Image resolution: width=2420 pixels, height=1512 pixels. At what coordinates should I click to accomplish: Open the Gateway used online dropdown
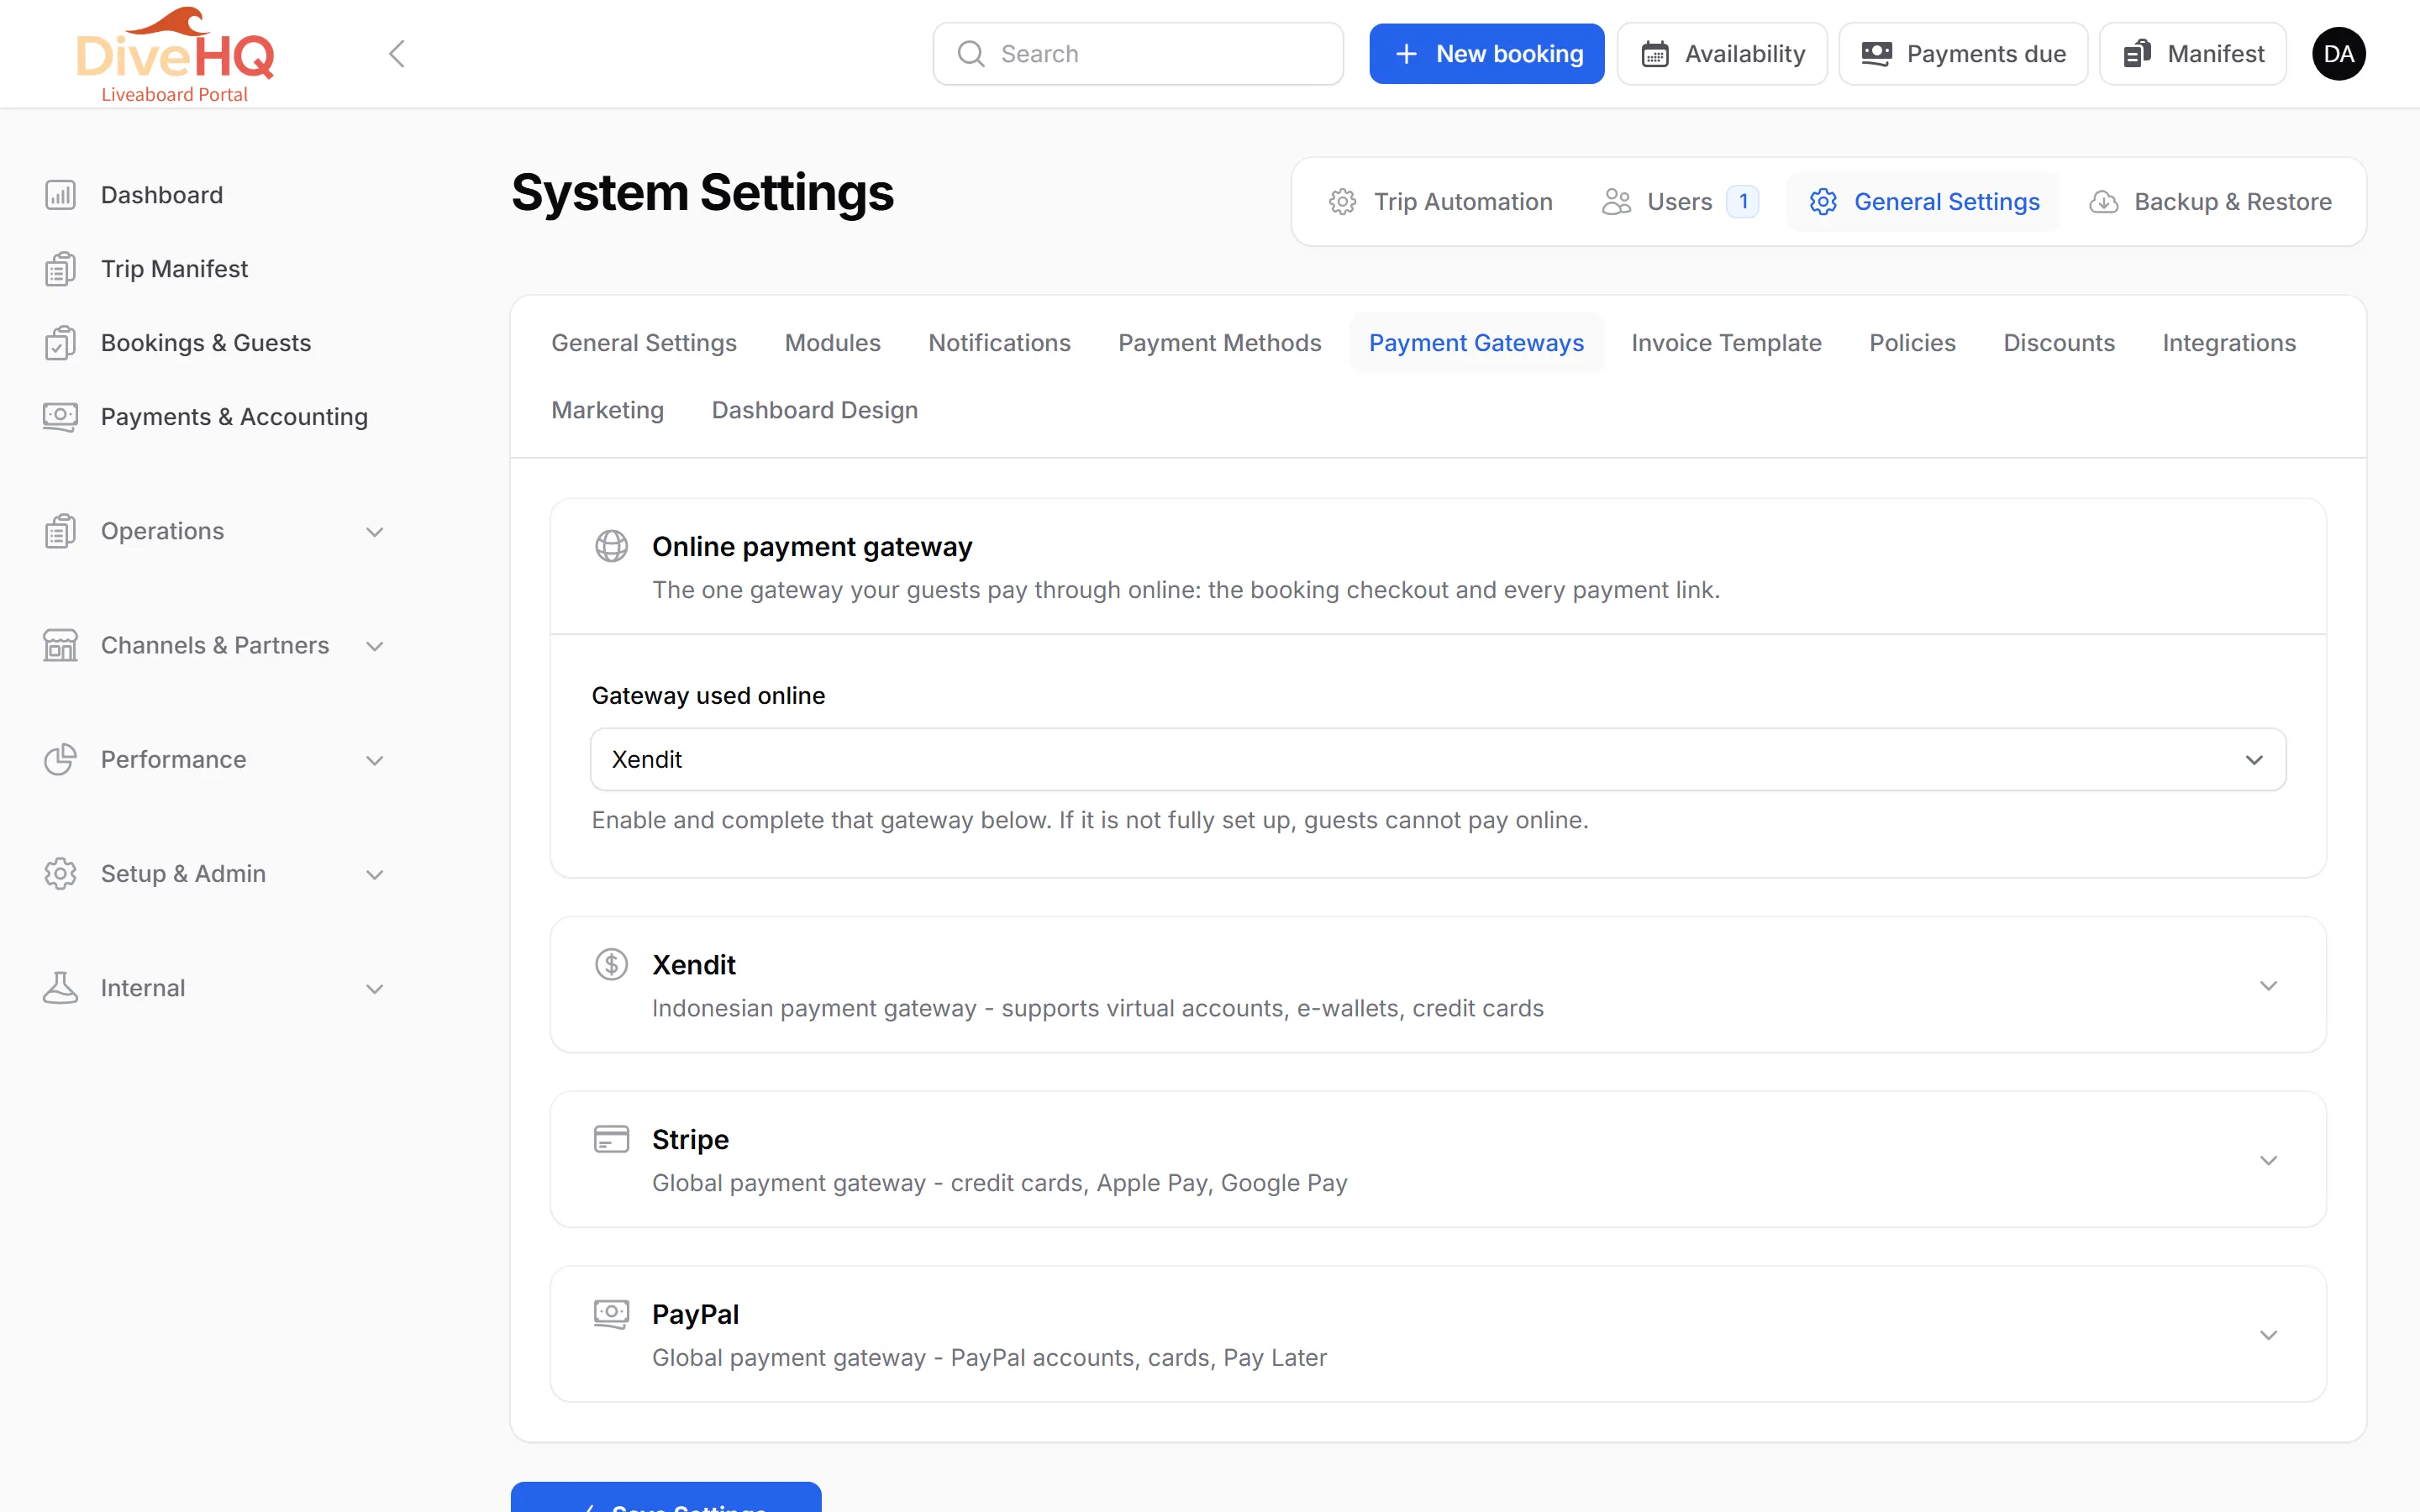pyautogui.click(x=1438, y=759)
